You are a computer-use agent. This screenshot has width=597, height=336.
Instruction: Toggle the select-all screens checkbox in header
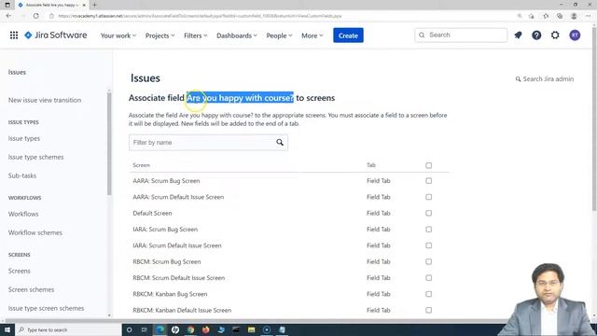(x=429, y=165)
